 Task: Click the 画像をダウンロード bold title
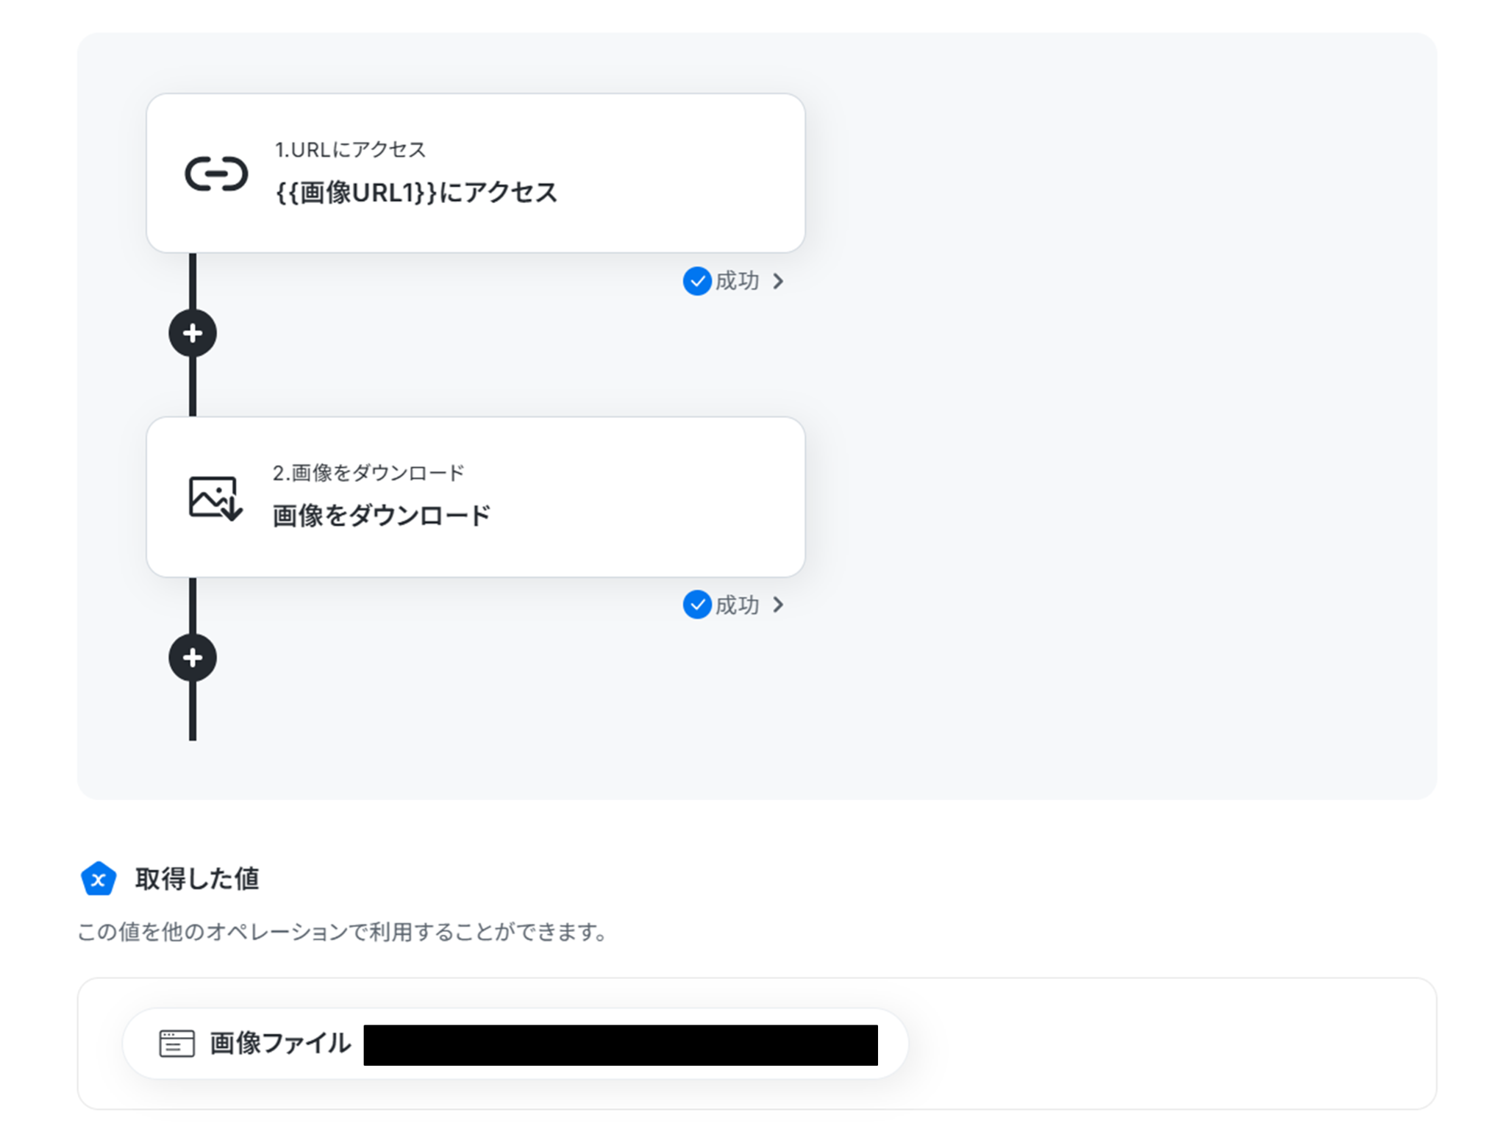click(381, 516)
